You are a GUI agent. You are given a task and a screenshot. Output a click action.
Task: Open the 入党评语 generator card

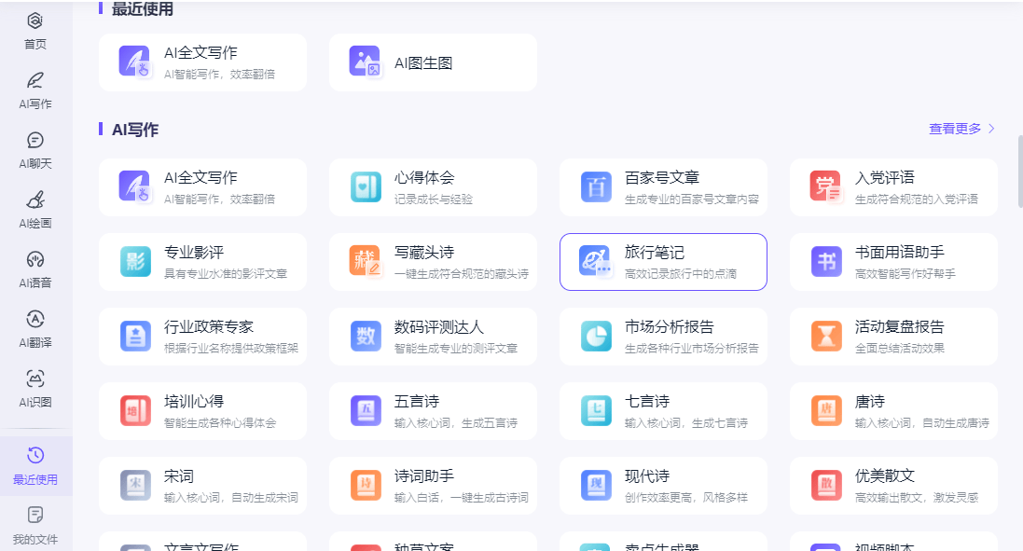click(893, 186)
